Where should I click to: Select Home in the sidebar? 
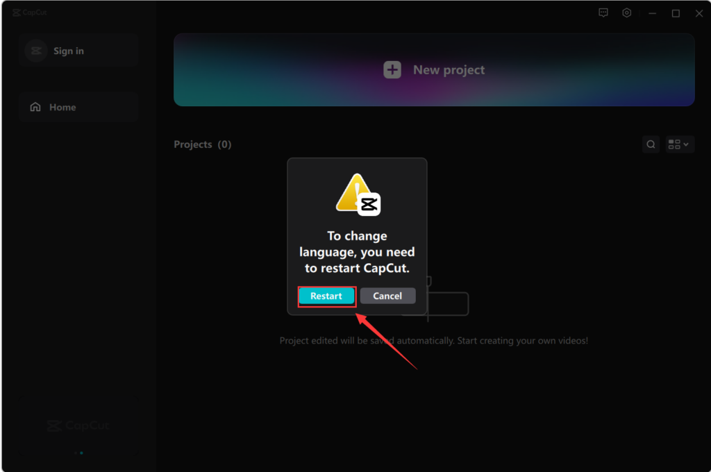[x=79, y=107]
